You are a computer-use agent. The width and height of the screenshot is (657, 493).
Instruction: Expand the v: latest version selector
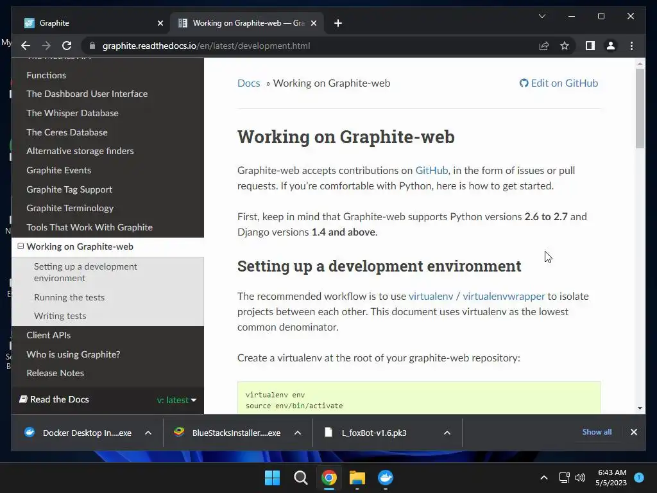176,400
